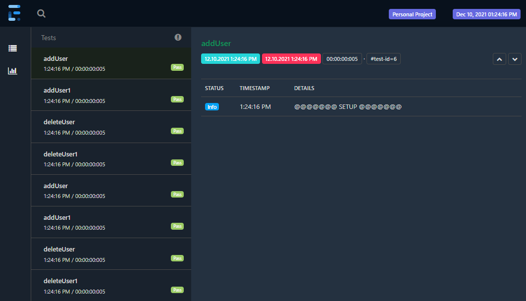This screenshot has width=526, height=301.
Task: Click the DETAILS column header
Action: 304,88
